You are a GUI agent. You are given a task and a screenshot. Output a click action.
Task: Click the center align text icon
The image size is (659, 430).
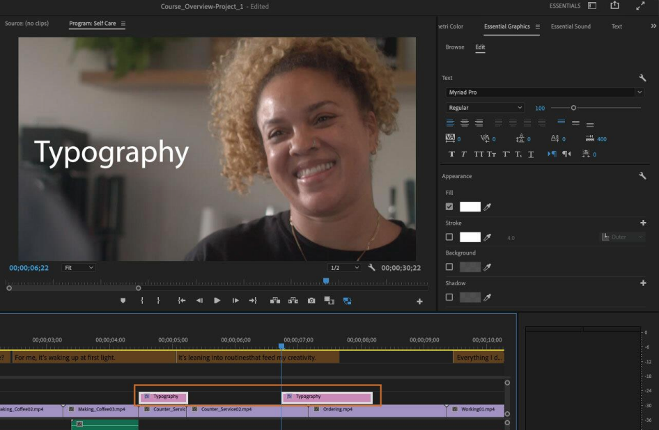click(x=465, y=122)
